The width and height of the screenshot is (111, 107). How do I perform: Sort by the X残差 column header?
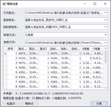click(87, 49)
